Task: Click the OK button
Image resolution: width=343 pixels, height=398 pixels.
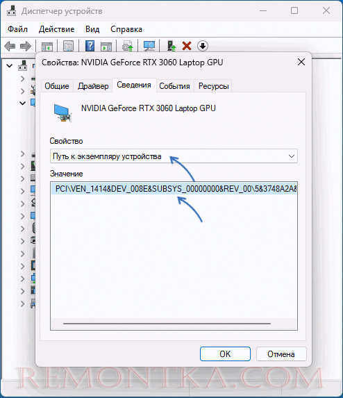Action: [x=225, y=354]
